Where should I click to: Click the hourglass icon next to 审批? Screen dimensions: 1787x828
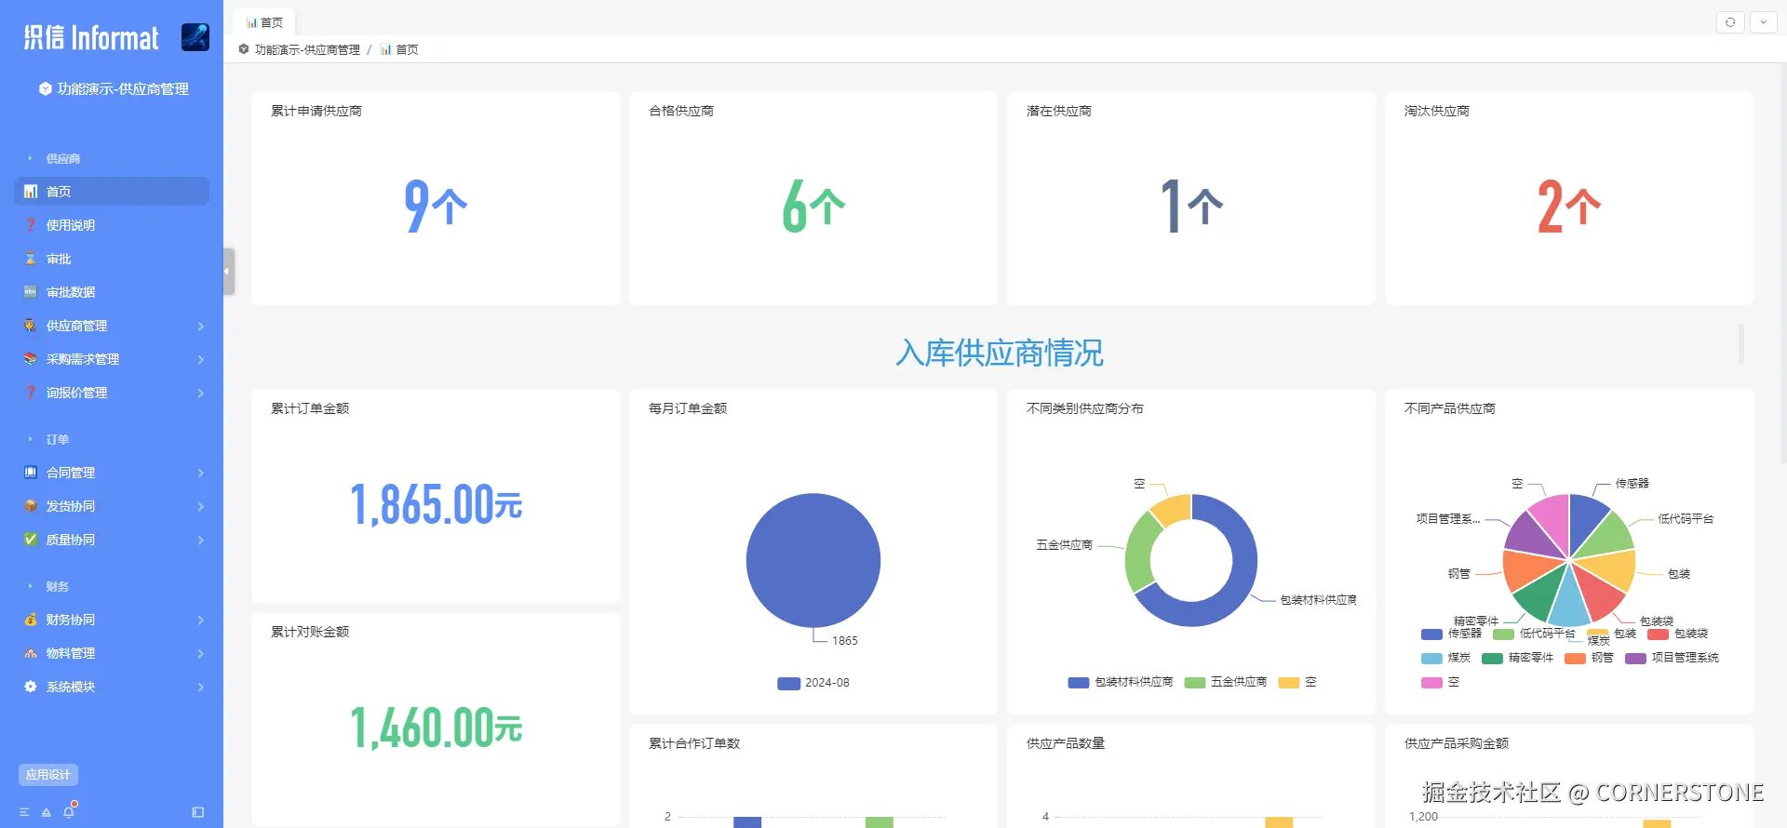point(31,259)
